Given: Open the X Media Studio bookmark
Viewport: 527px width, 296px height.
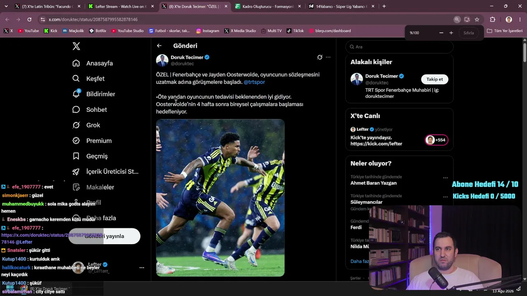Looking at the screenshot, I should [x=240, y=31].
